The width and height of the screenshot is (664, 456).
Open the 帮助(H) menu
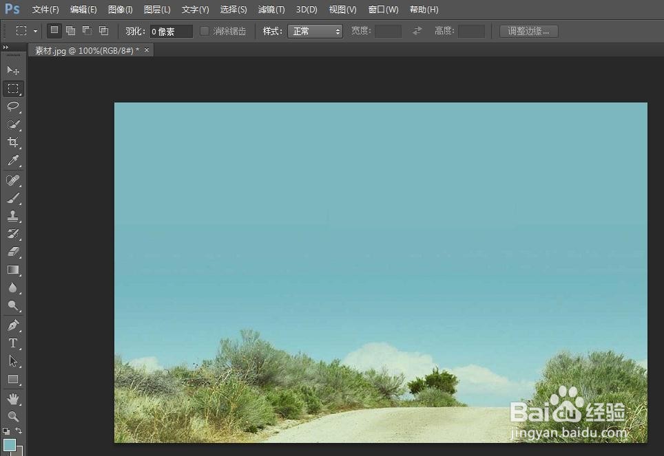pos(424,10)
